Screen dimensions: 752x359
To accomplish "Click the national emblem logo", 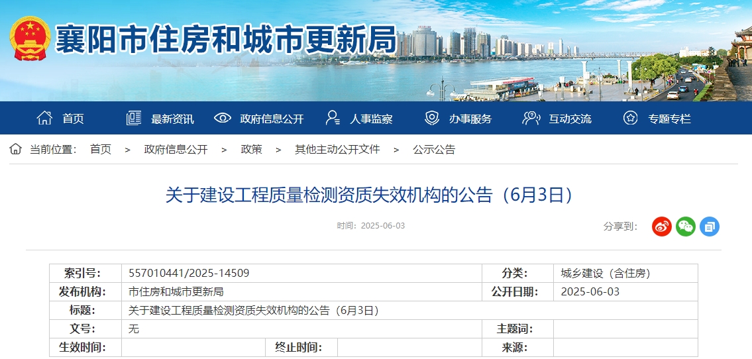I will (x=30, y=39).
